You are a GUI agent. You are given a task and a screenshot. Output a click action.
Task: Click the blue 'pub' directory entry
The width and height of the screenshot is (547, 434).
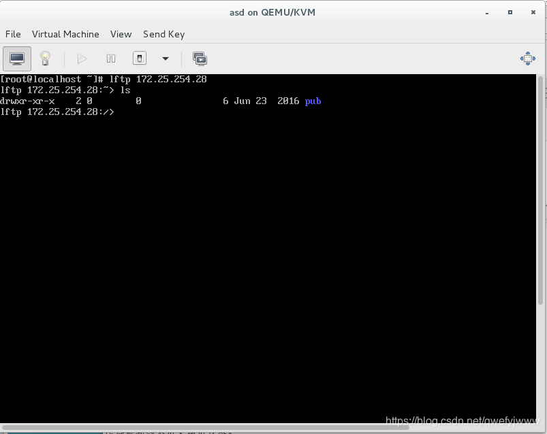[x=313, y=101]
